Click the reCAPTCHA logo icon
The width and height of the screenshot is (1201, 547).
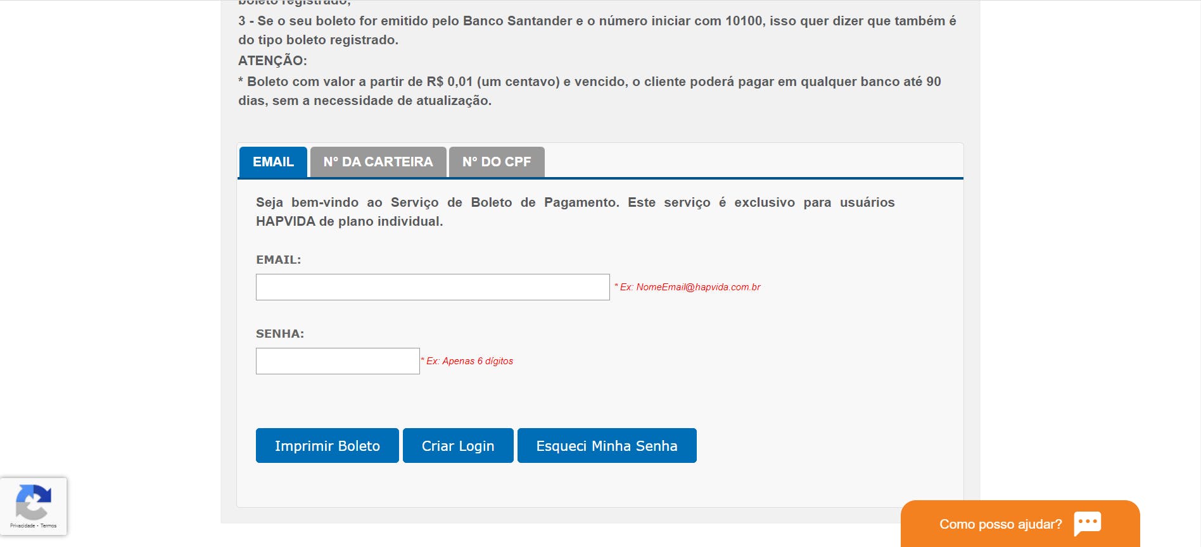tap(33, 502)
